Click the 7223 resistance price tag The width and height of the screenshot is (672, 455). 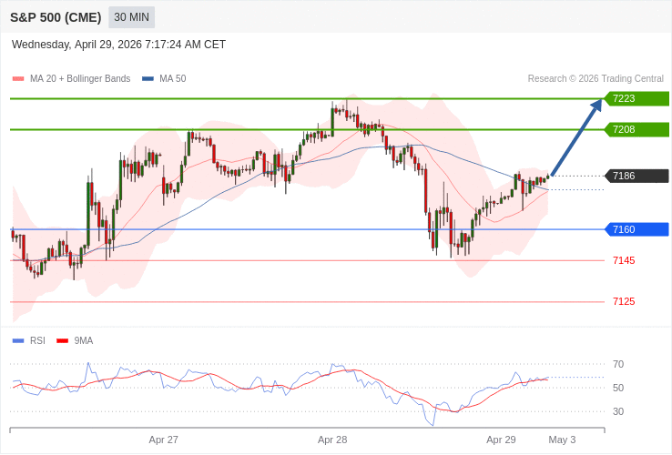636,98
